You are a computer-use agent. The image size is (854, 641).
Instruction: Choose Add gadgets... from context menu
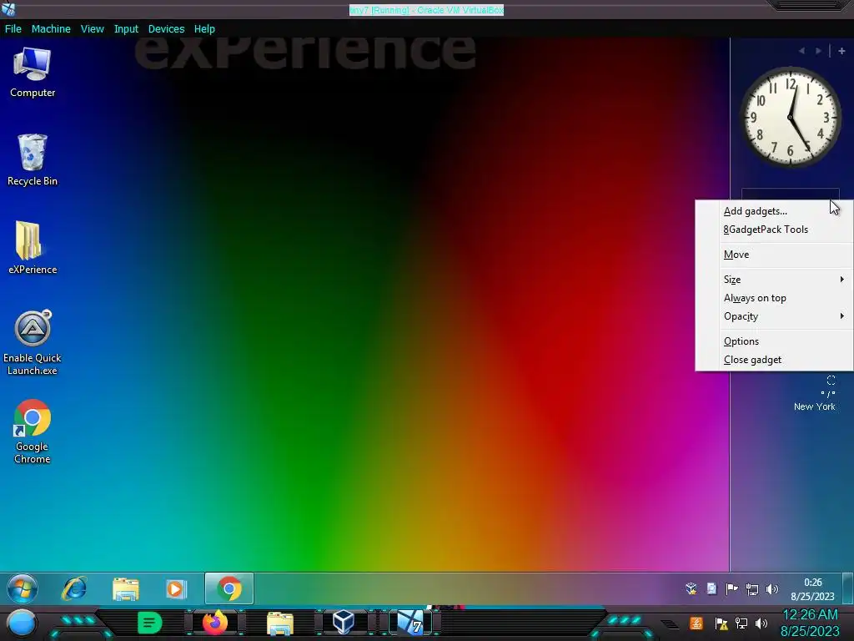774,211
